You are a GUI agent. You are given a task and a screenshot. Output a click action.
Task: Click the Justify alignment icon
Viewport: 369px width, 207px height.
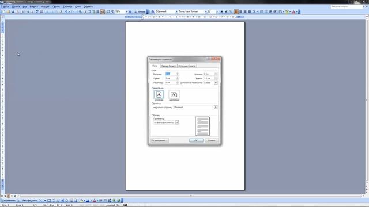[x=250, y=11]
